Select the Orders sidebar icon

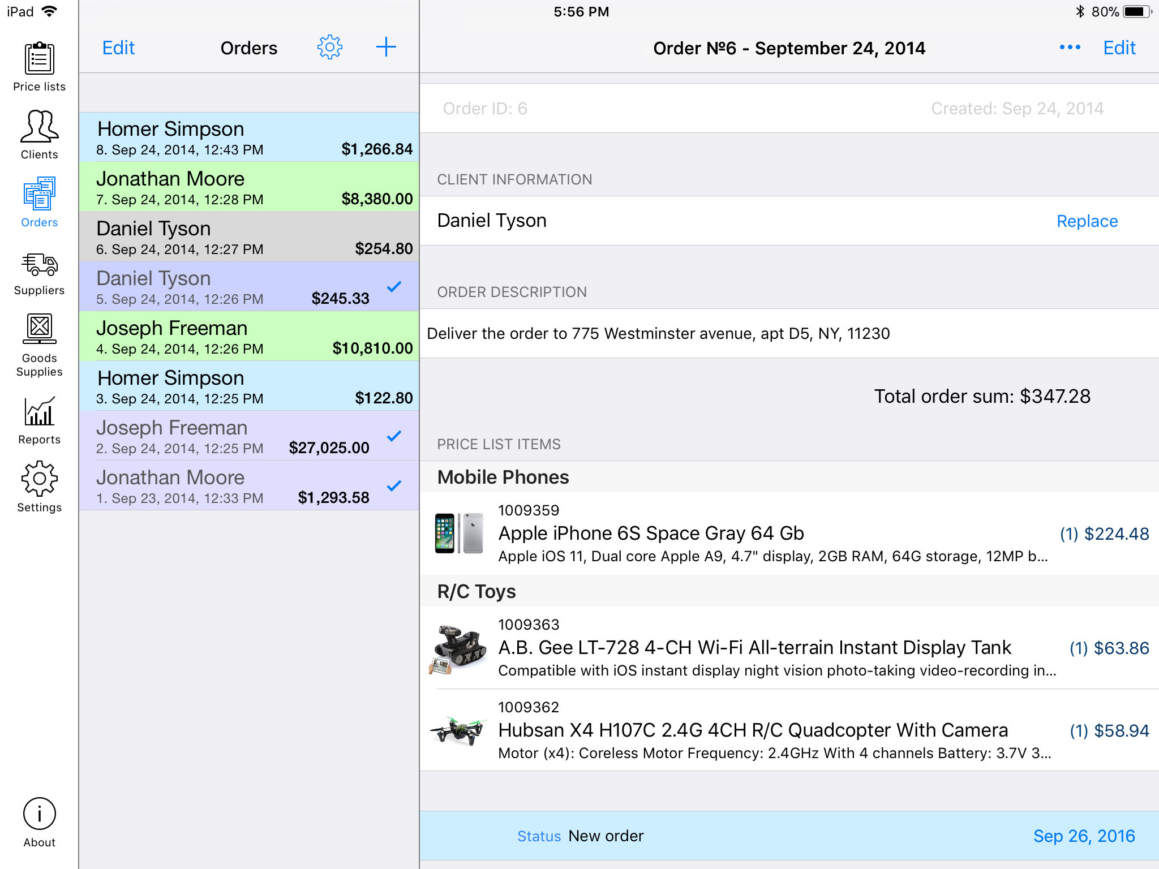39,203
